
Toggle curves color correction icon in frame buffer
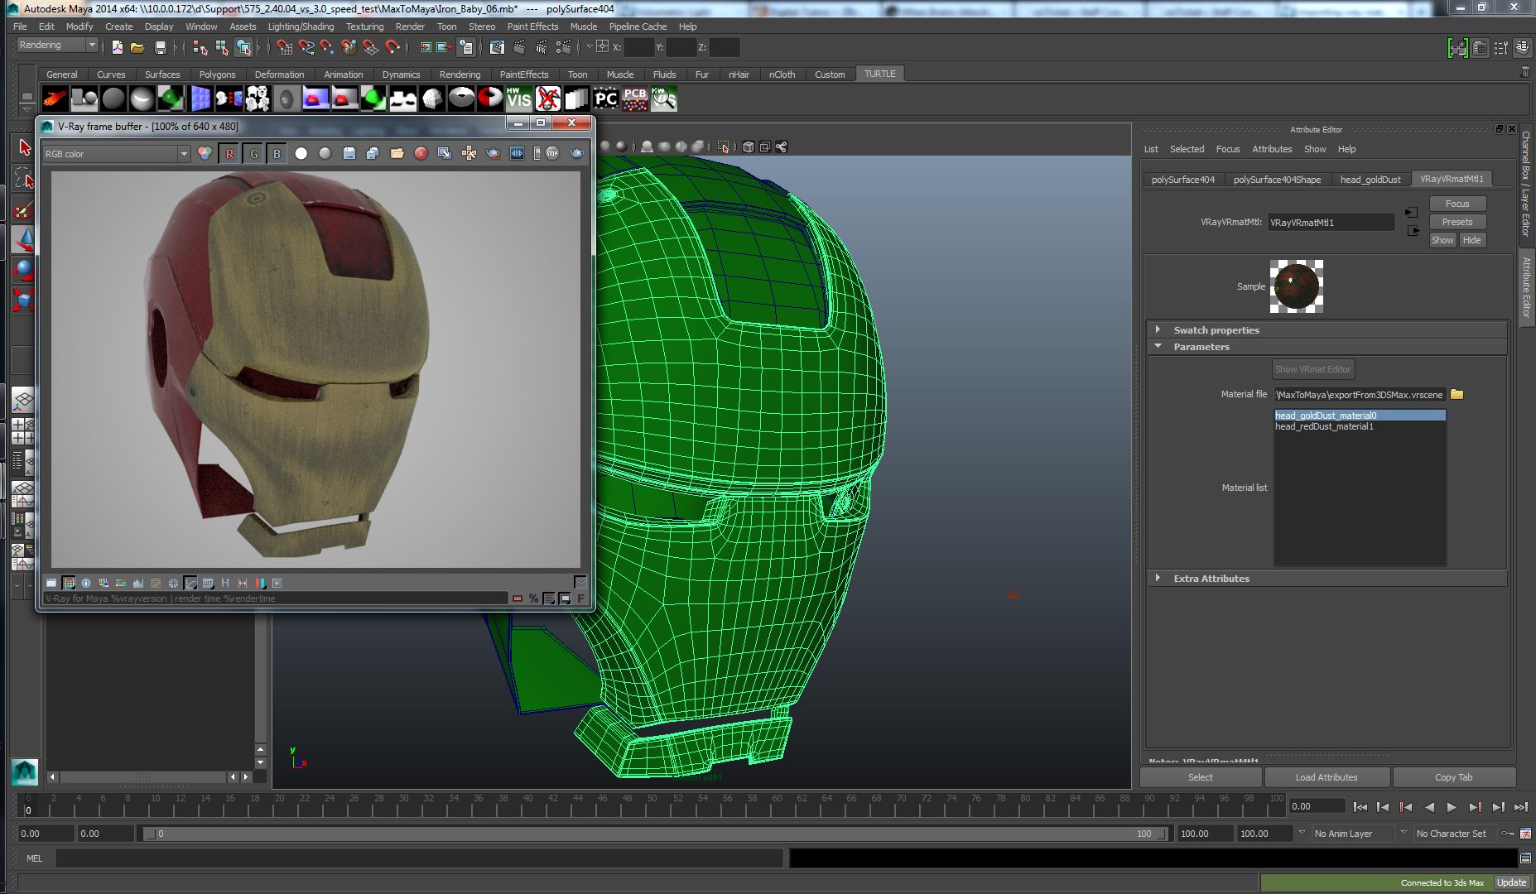[x=190, y=583]
